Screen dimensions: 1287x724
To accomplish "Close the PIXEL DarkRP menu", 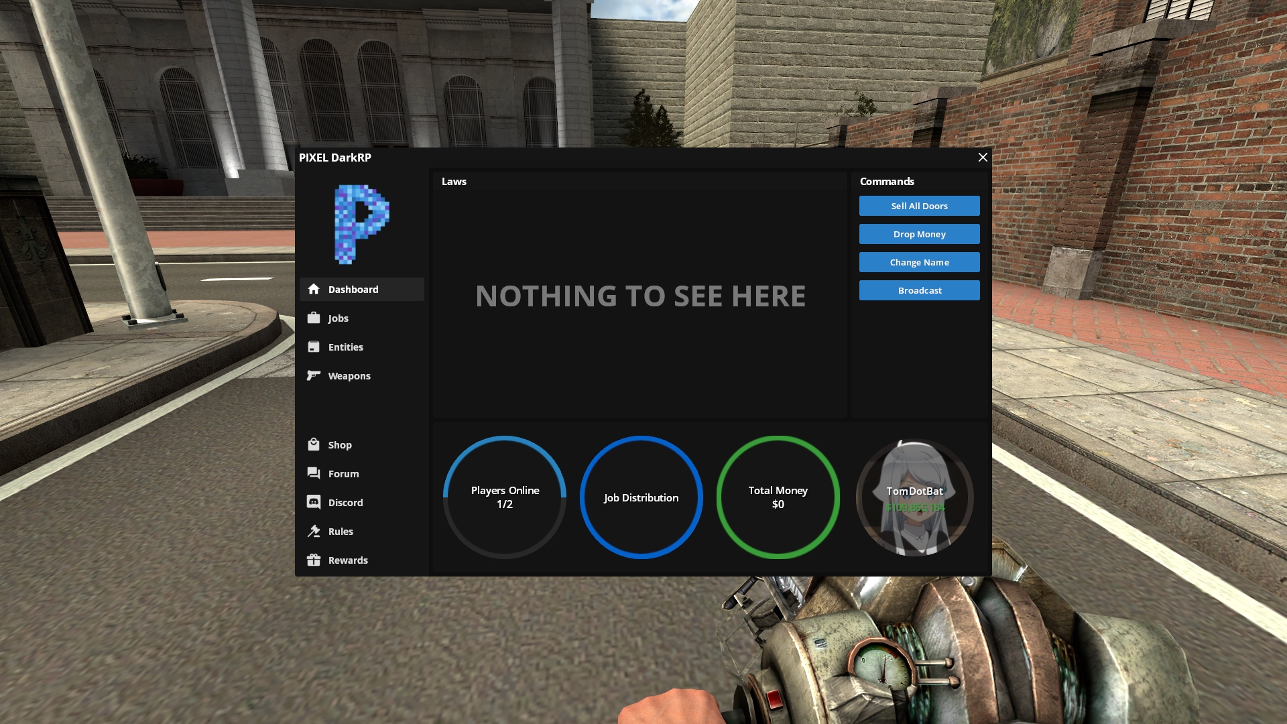I will [983, 157].
